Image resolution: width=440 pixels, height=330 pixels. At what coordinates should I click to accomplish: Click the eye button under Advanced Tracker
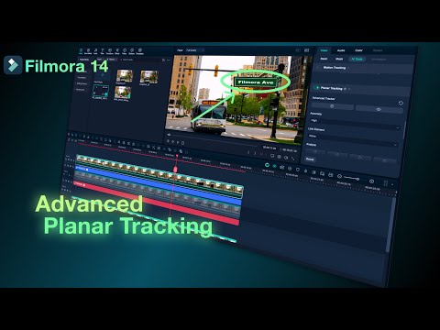click(x=379, y=109)
